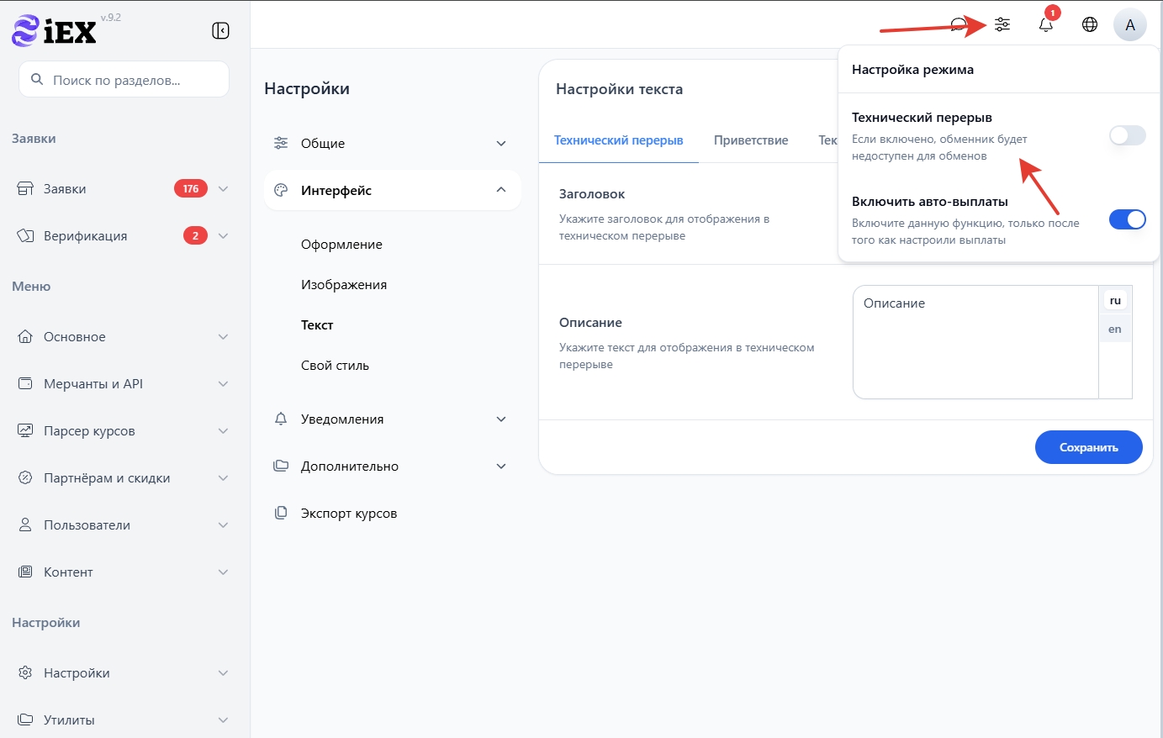Collapse the sidebar with the panel icon

point(220,31)
